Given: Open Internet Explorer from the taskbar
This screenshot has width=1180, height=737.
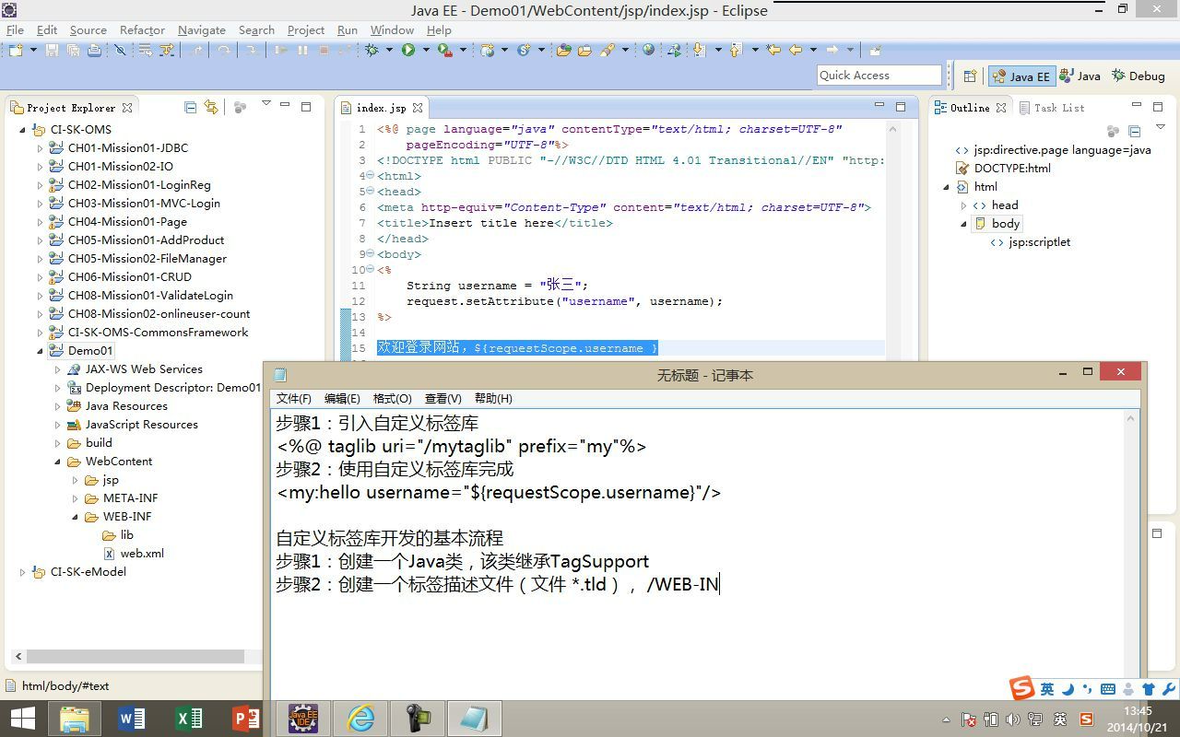Looking at the screenshot, I should tap(360, 718).
